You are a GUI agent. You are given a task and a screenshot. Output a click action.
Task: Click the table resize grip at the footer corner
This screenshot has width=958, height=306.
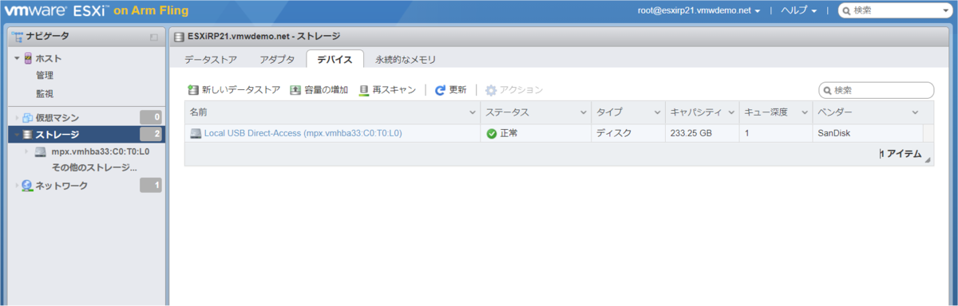[928, 161]
